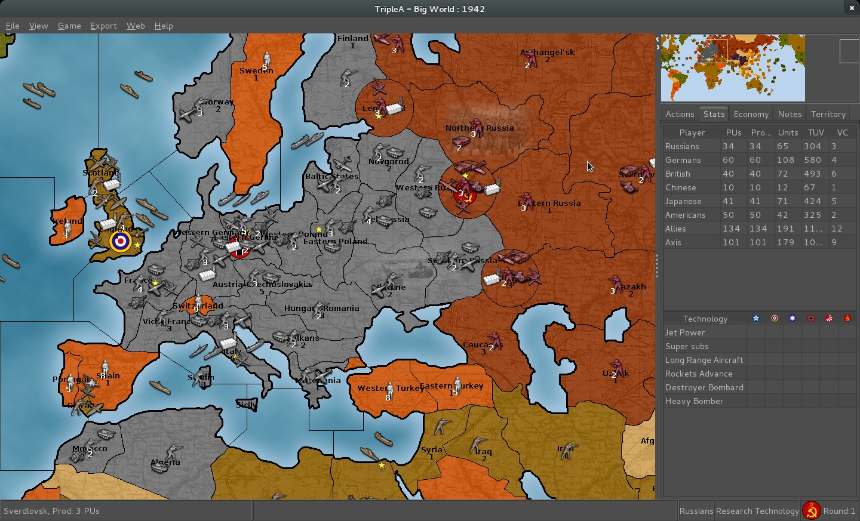Image resolution: width=860 pixels, height=521 pixels.
Task: Switch to the Economy tab
Action: [x=751, y=114]
